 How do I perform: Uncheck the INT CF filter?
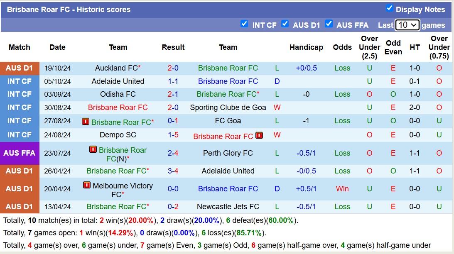click(245, 24)
